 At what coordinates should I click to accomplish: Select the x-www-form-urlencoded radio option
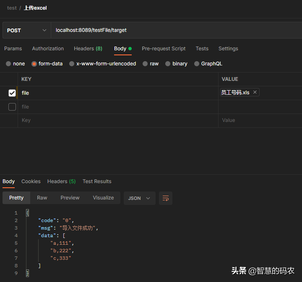click(72, 64)
